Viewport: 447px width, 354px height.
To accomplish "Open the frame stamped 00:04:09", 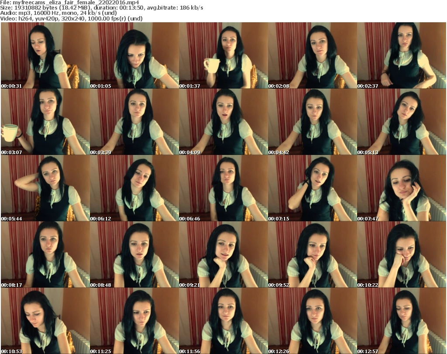I will pos(223,122).
